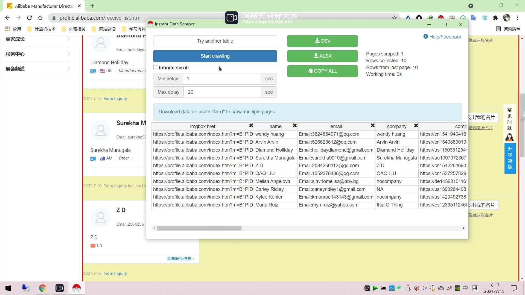
Task: Copy all scraped rows to clipboard
Action: tap(322, 71)
